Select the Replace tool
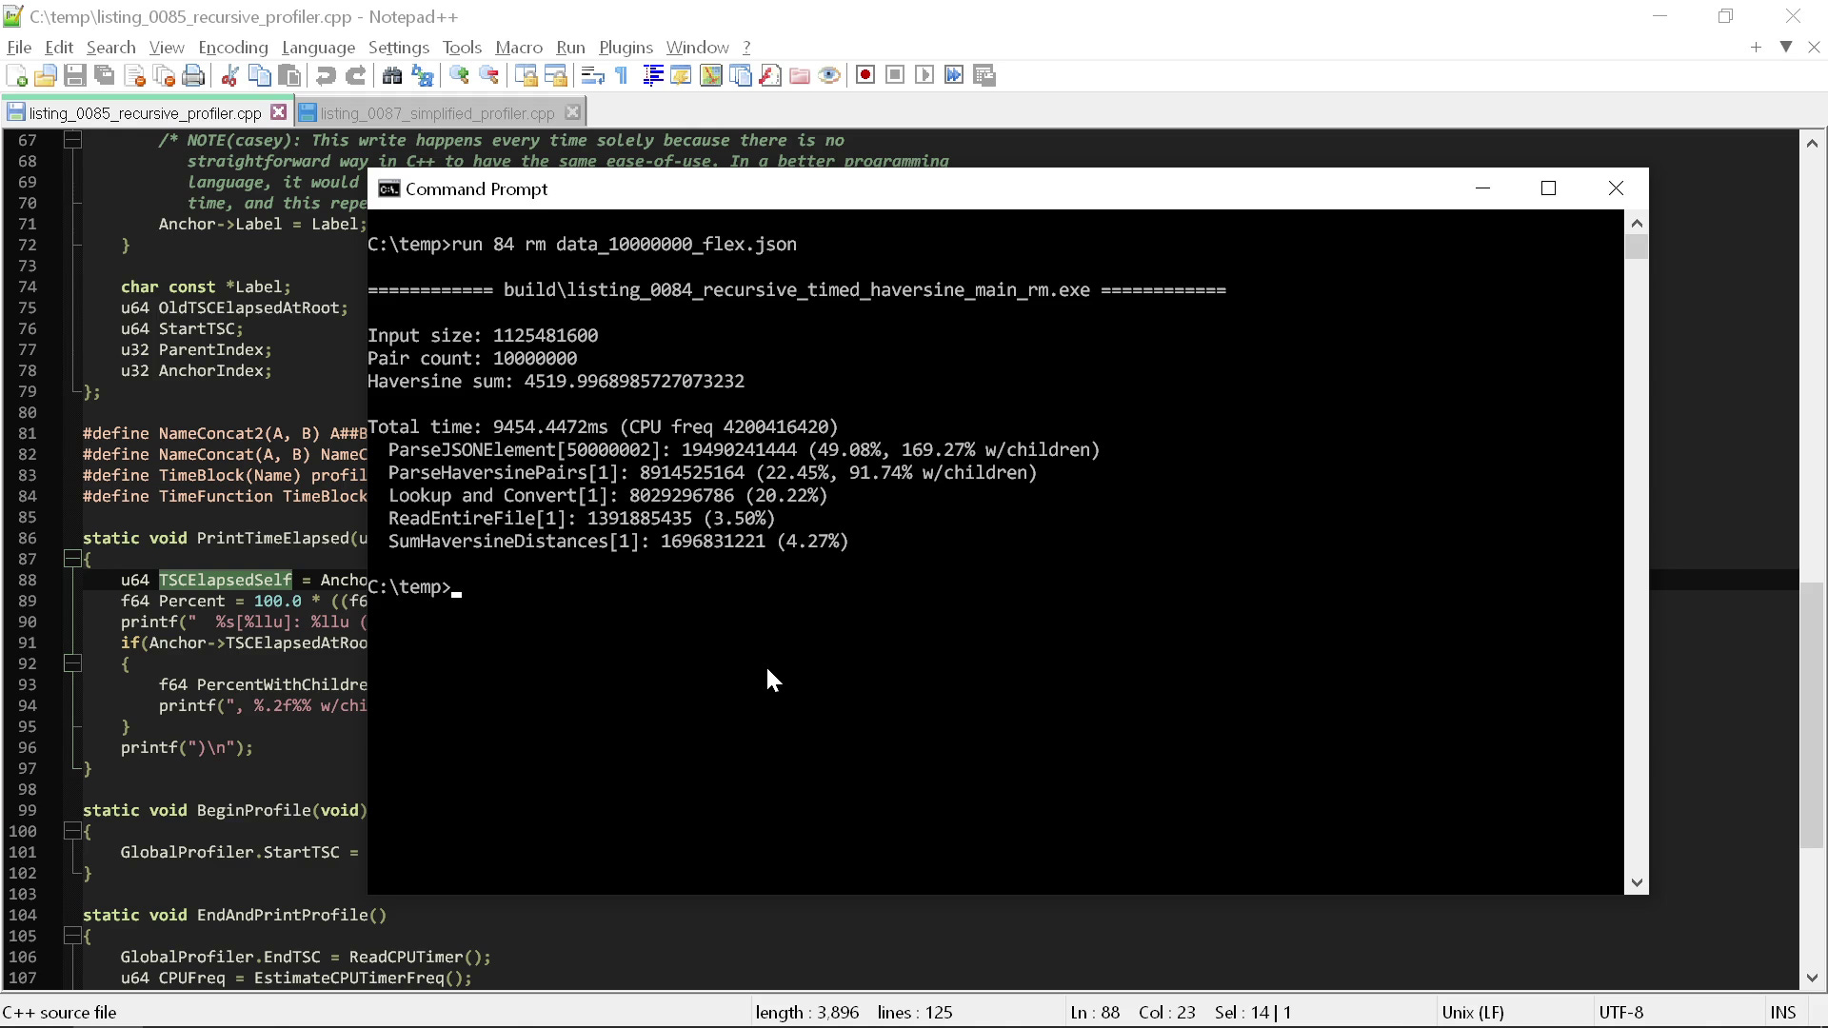This screenshot has height=1028, width=1828. click(421, 74)
